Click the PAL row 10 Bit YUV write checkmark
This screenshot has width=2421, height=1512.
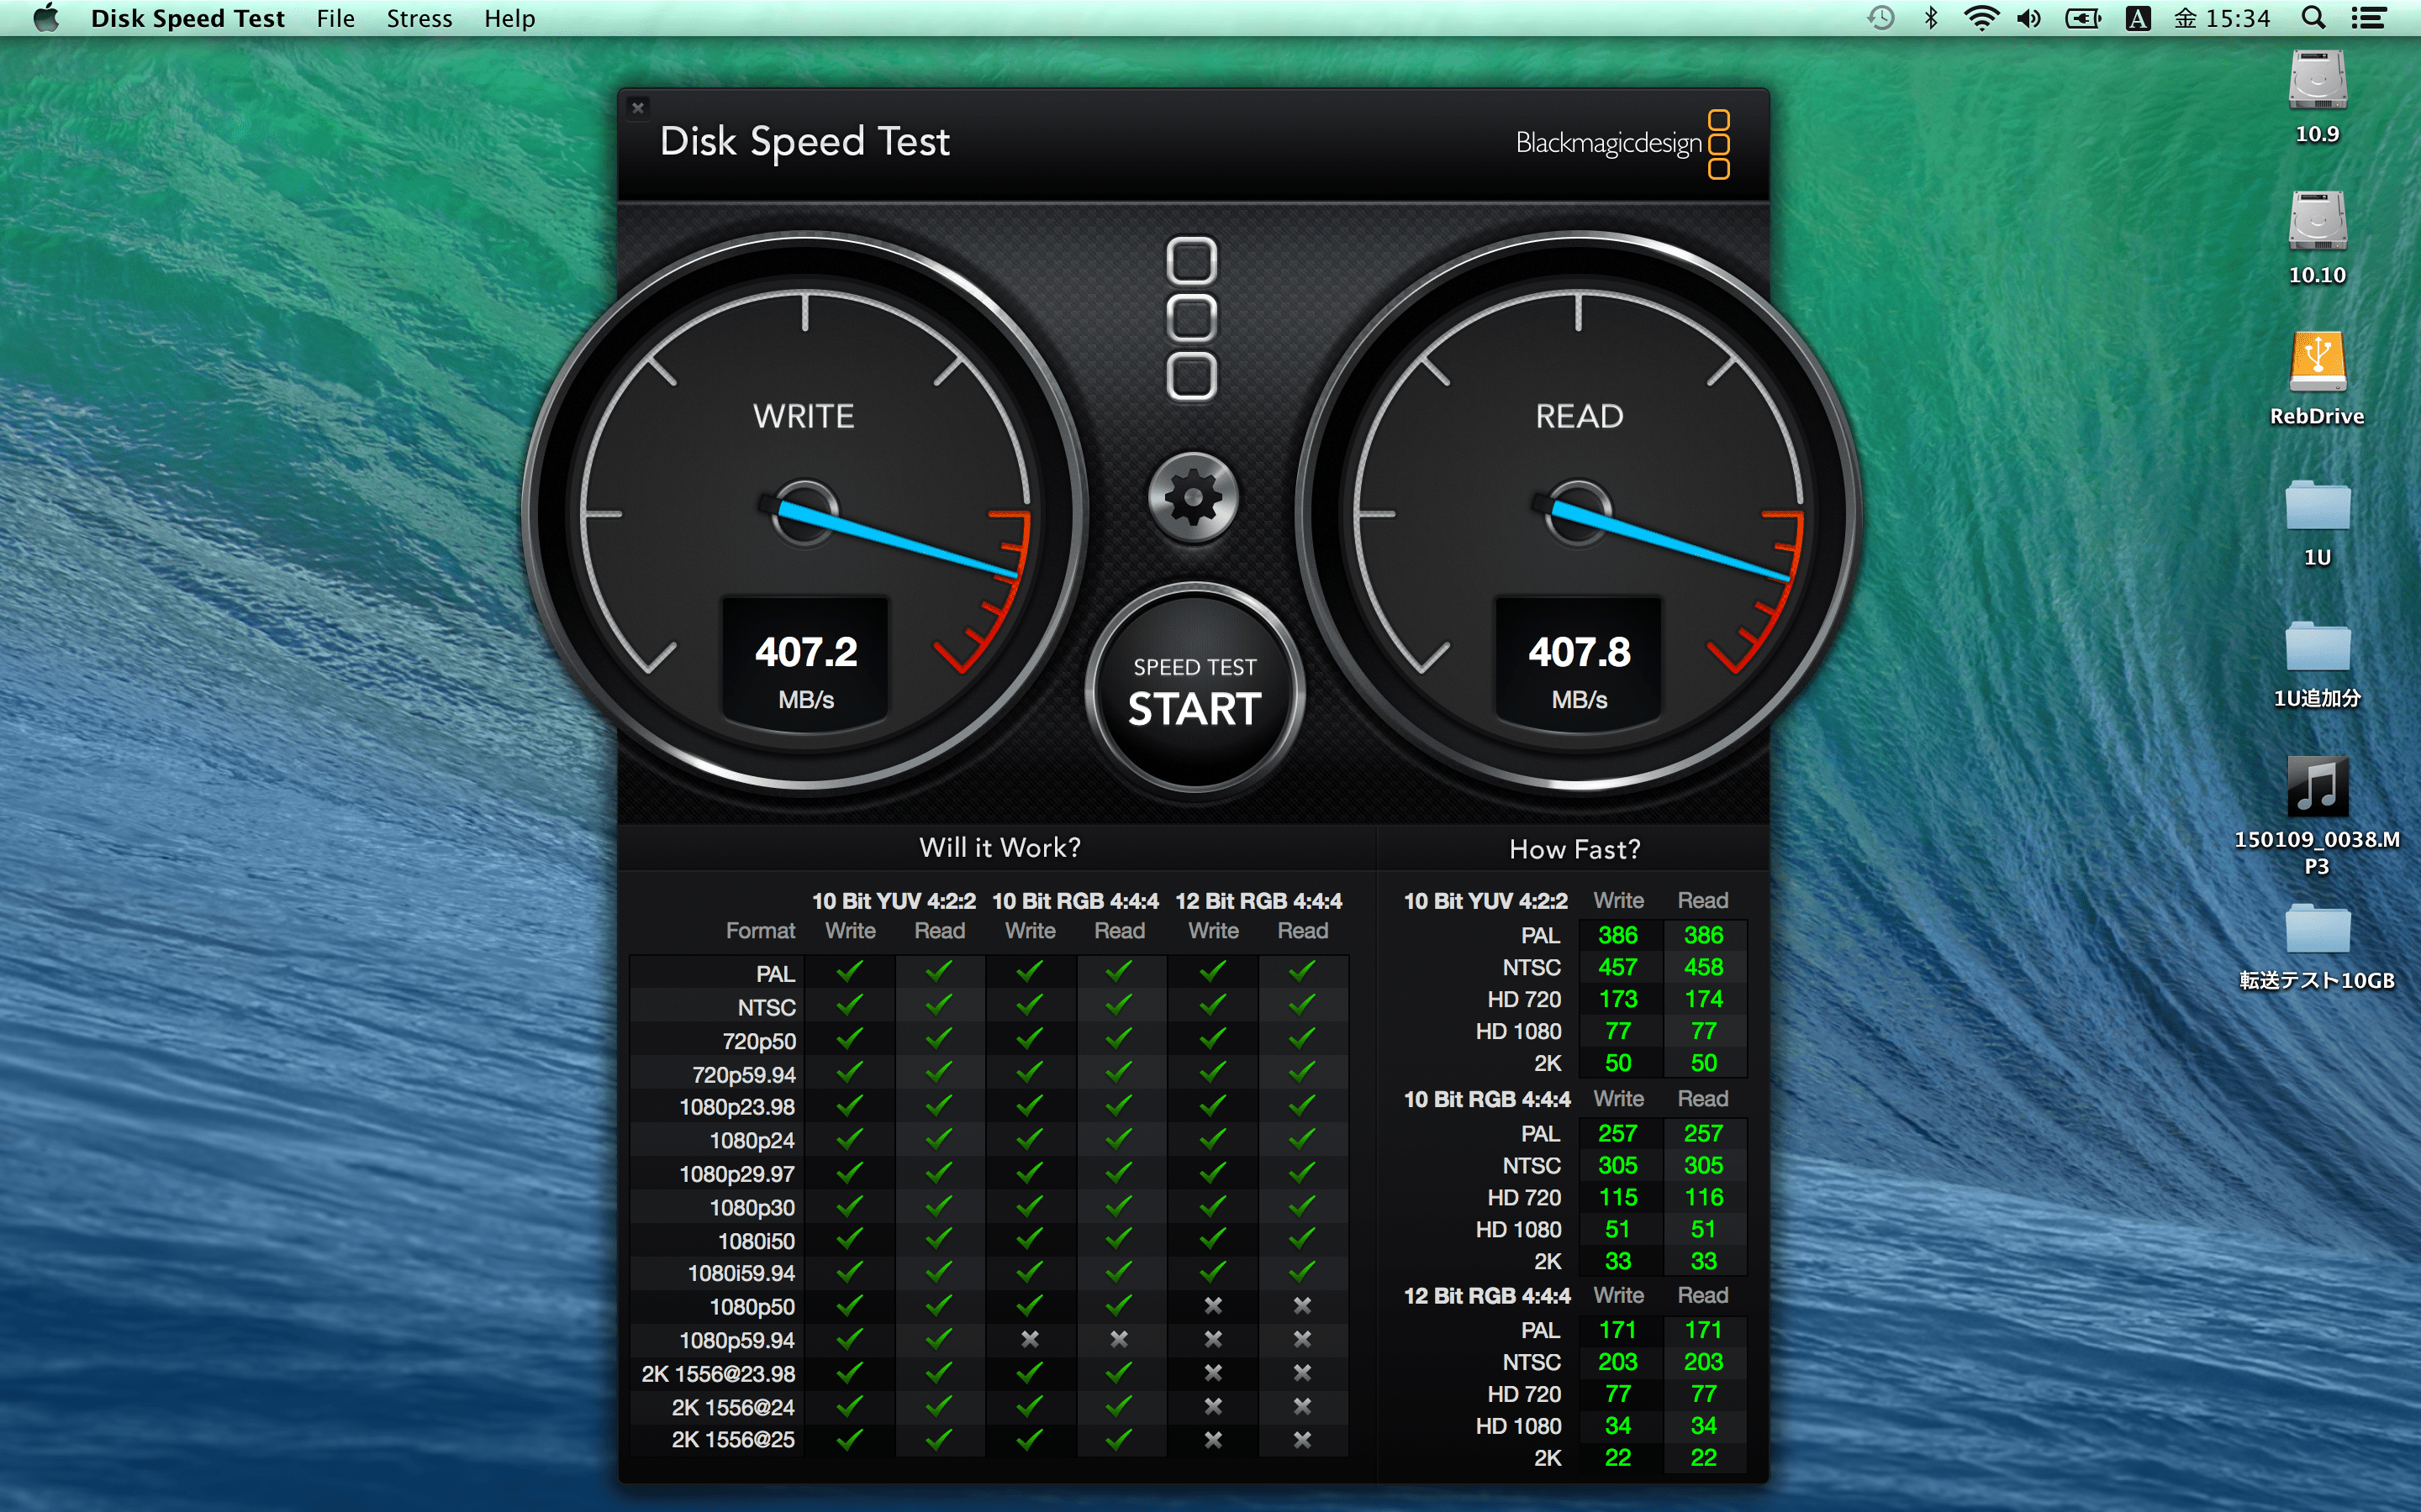coord(849,971)
